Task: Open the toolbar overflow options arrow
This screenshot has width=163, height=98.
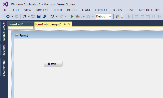Action: (122, 18)
